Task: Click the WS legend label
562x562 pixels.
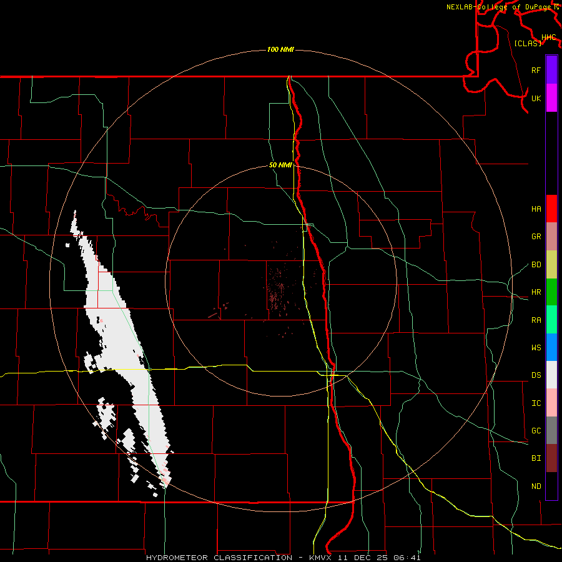Action: [536, 348]
